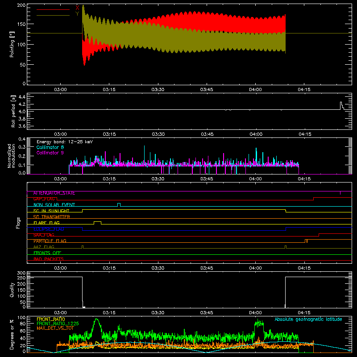Select the AAZ_FLAG label
The width and height of the screenshot is (357, 357).
pyautogui.click(x=44, y=247)
